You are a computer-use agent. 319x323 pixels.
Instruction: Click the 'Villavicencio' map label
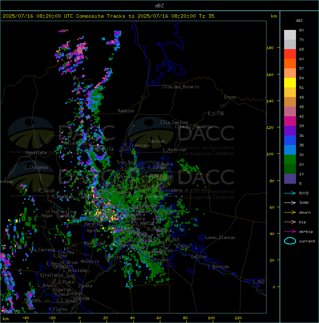point(77,143)
